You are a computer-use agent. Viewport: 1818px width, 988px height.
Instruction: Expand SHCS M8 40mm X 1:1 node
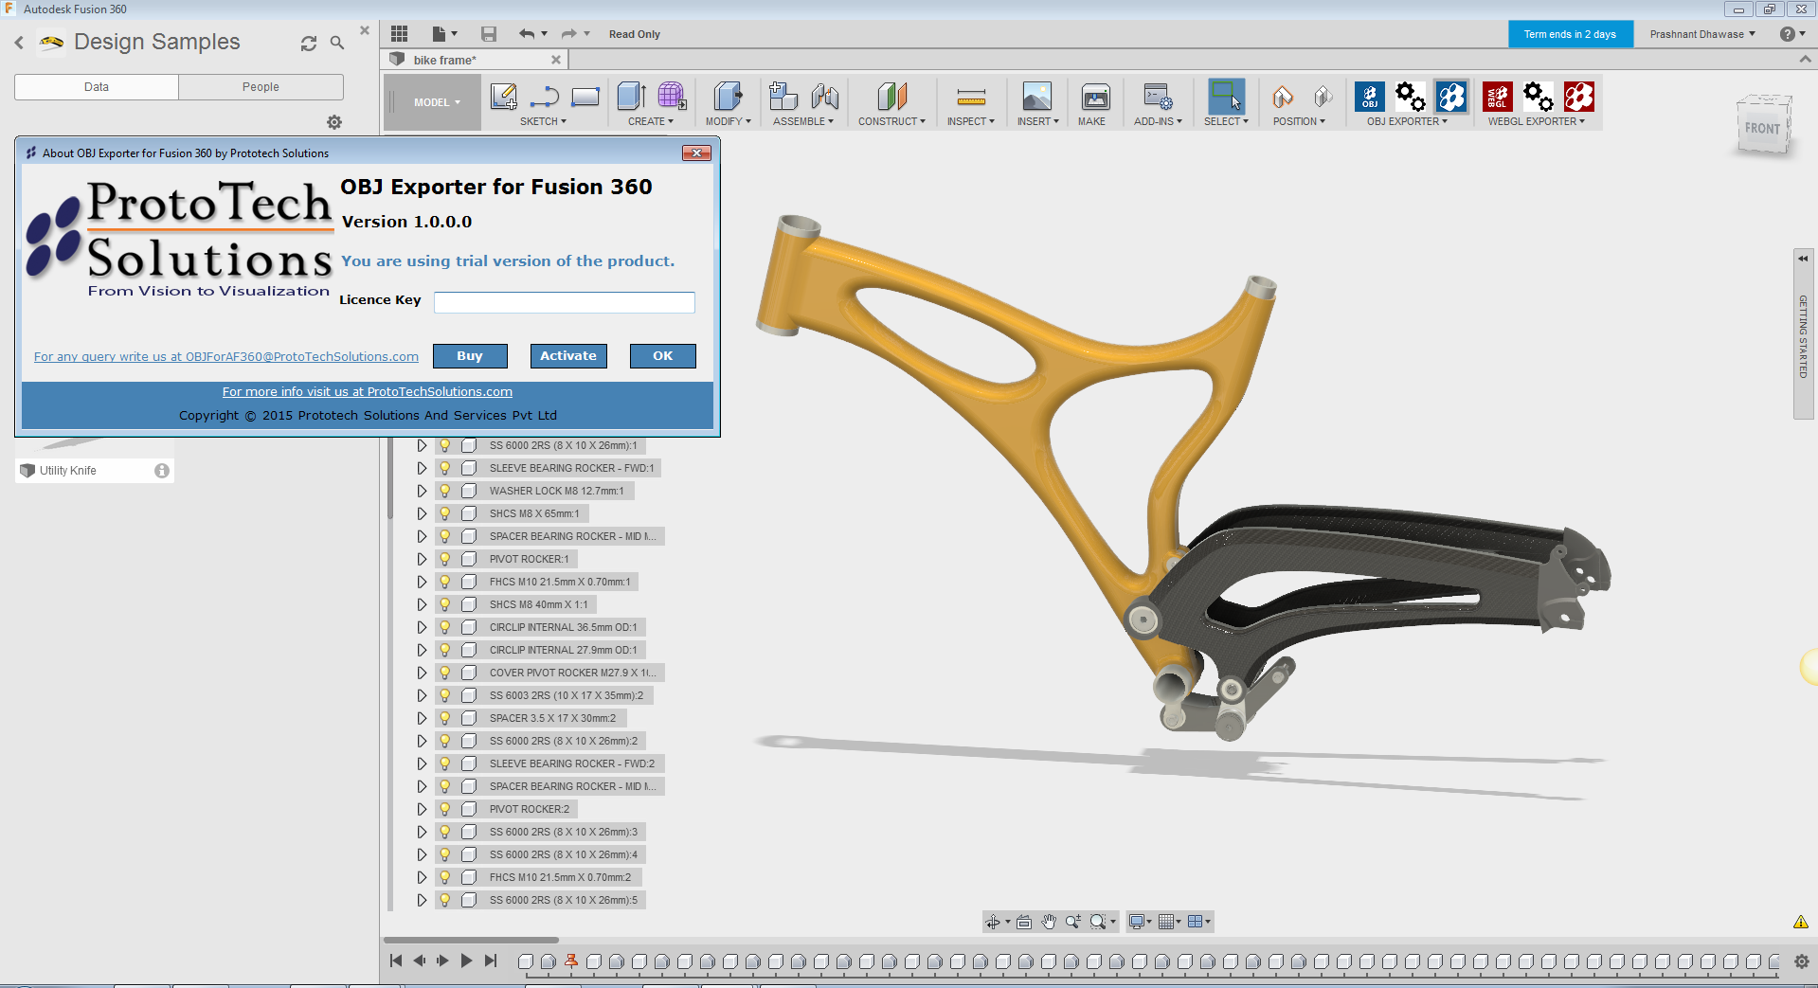[422, 604]
